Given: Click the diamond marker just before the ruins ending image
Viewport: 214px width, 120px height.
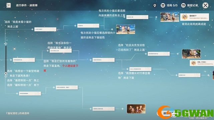Looking at the screenshot, I should 178,54.
